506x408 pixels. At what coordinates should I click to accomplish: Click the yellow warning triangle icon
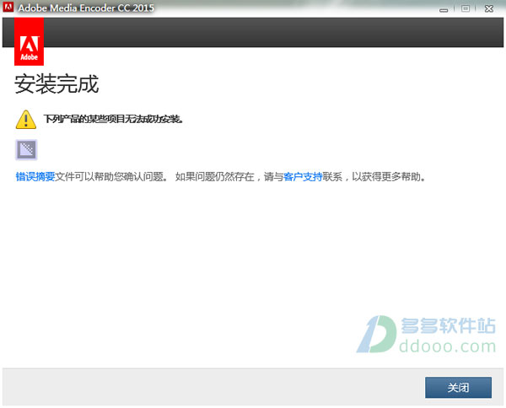[26, 120]
